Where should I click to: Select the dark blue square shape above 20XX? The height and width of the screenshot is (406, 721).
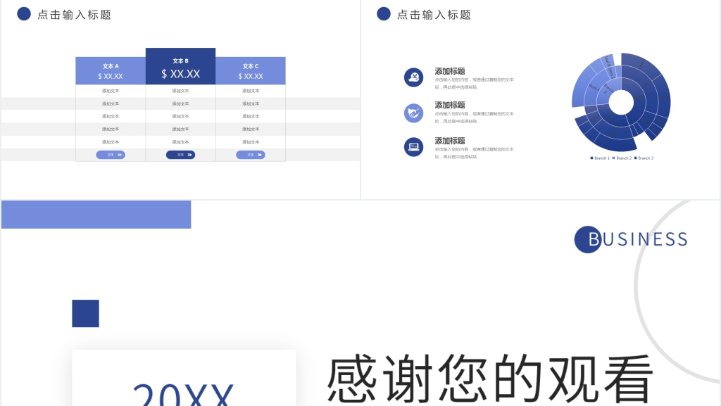pyautogui.click(x=85, y=313)
